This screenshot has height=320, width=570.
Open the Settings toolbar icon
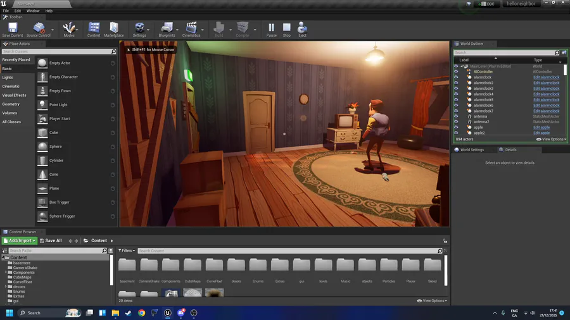pos(139,30)
